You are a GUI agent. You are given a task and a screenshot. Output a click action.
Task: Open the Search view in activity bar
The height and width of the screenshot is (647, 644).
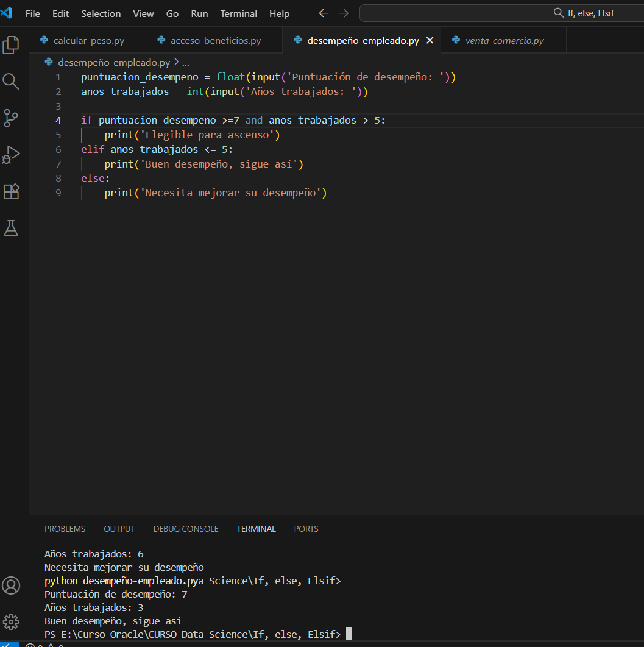11,82
